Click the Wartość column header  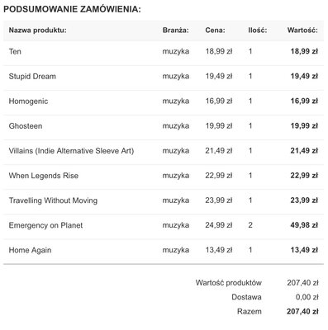point(302,30)
